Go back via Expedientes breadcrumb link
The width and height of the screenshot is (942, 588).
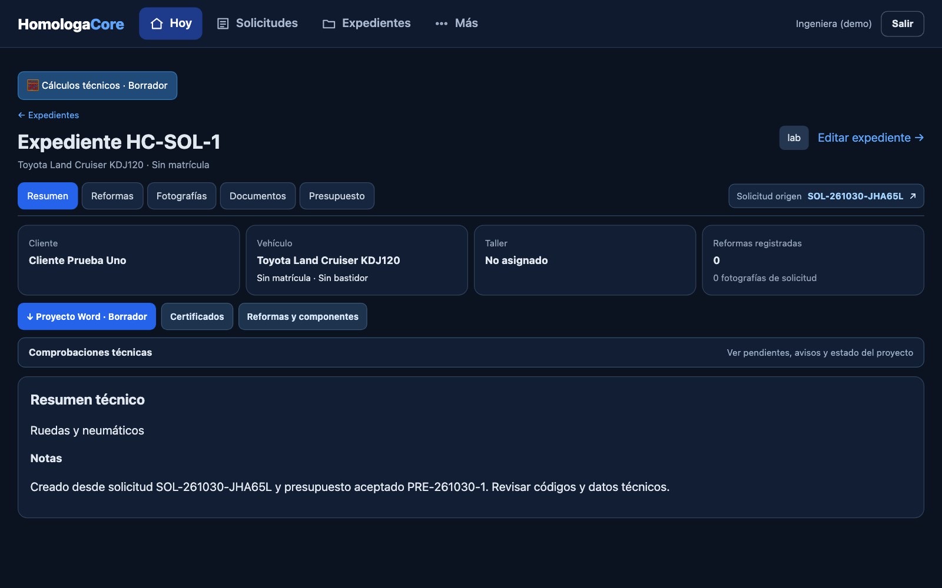[x=48, y=115]
